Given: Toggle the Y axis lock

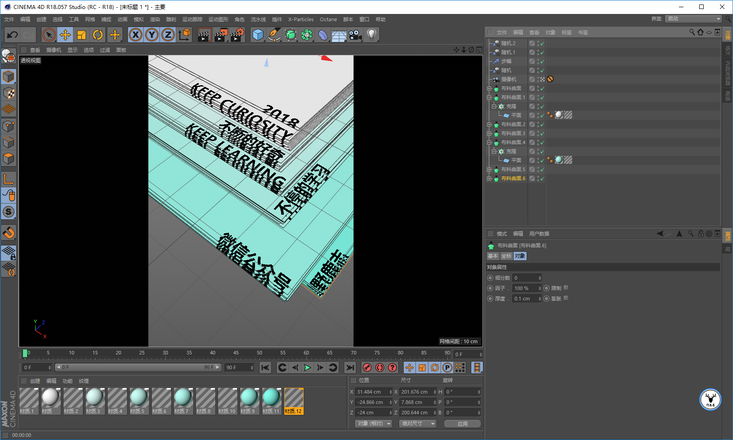Looking at the screenshot, I should 152,35.
